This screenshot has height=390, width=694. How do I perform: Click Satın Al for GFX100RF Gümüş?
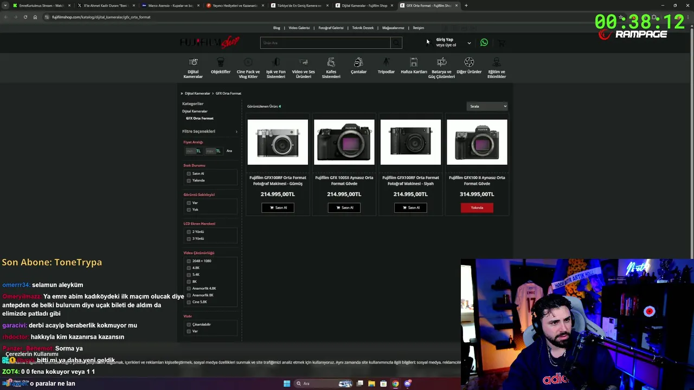click(x=278, y=207)
